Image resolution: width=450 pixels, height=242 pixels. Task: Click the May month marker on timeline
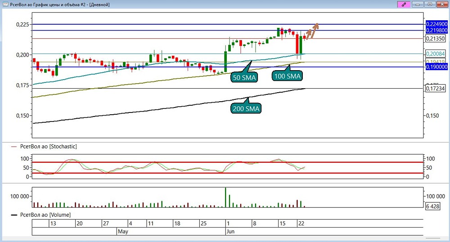(x=123, y=231)
